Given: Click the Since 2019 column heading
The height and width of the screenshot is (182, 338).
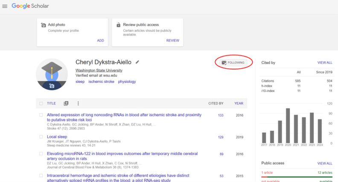Looking at the screenshot, I should [x=324, y=72].
